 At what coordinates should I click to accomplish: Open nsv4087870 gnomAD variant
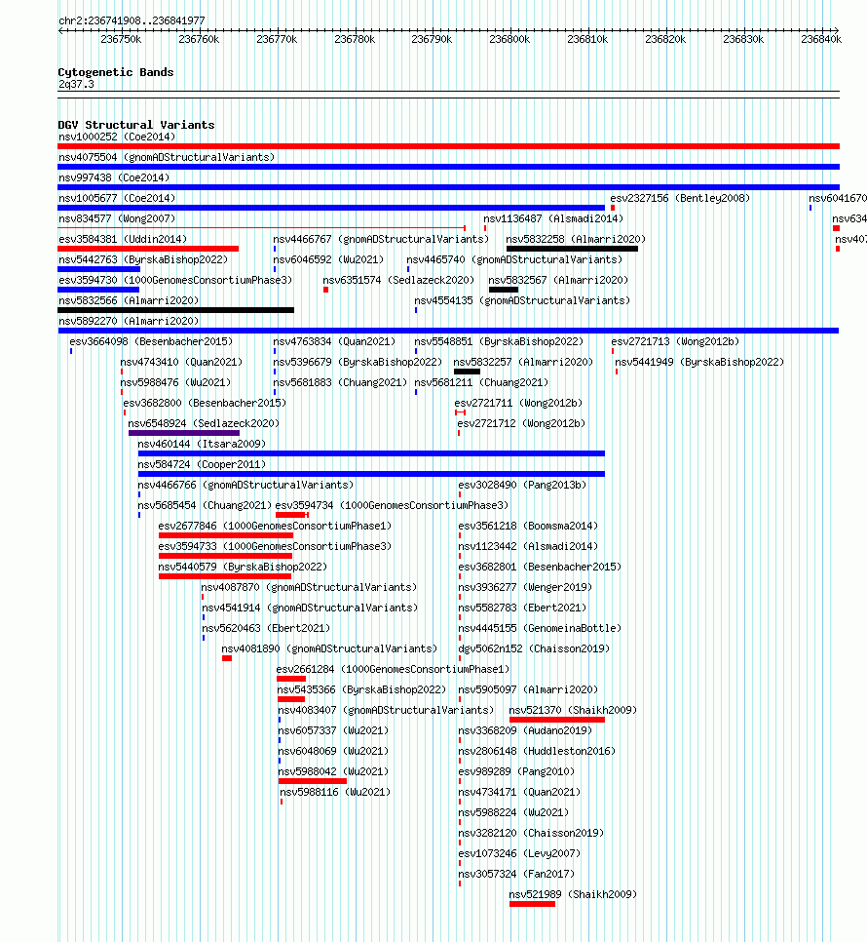click(309, 586)
